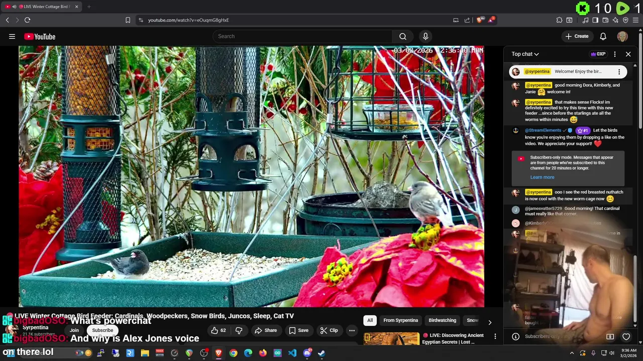This screenshot has height=361, width=643.
Task: Select the LIVE Winter Cottage Bird browser tab
Action: pyautogui.click(x=42, y=7)
